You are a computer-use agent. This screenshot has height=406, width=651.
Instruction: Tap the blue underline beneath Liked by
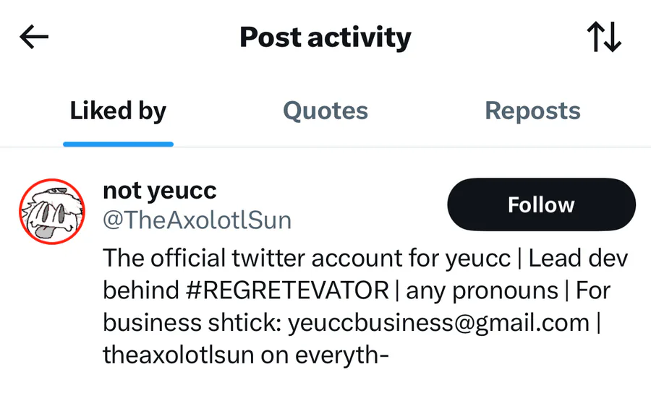(118, 144)
